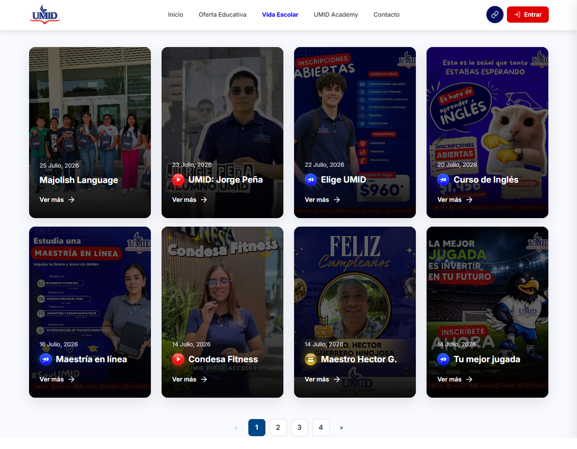Click the UMID: Jorge Peña title
This screenshot has width=577, height=449.
coord(226,180)
